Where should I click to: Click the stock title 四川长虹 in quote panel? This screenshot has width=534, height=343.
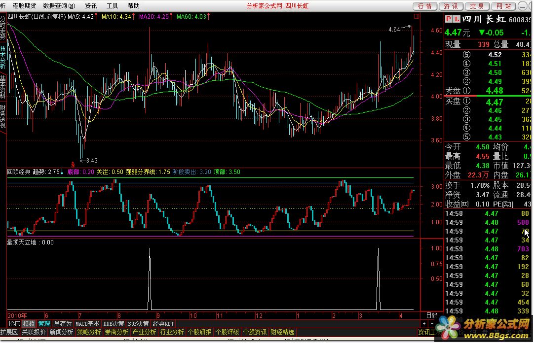click(x=484, y=19)
